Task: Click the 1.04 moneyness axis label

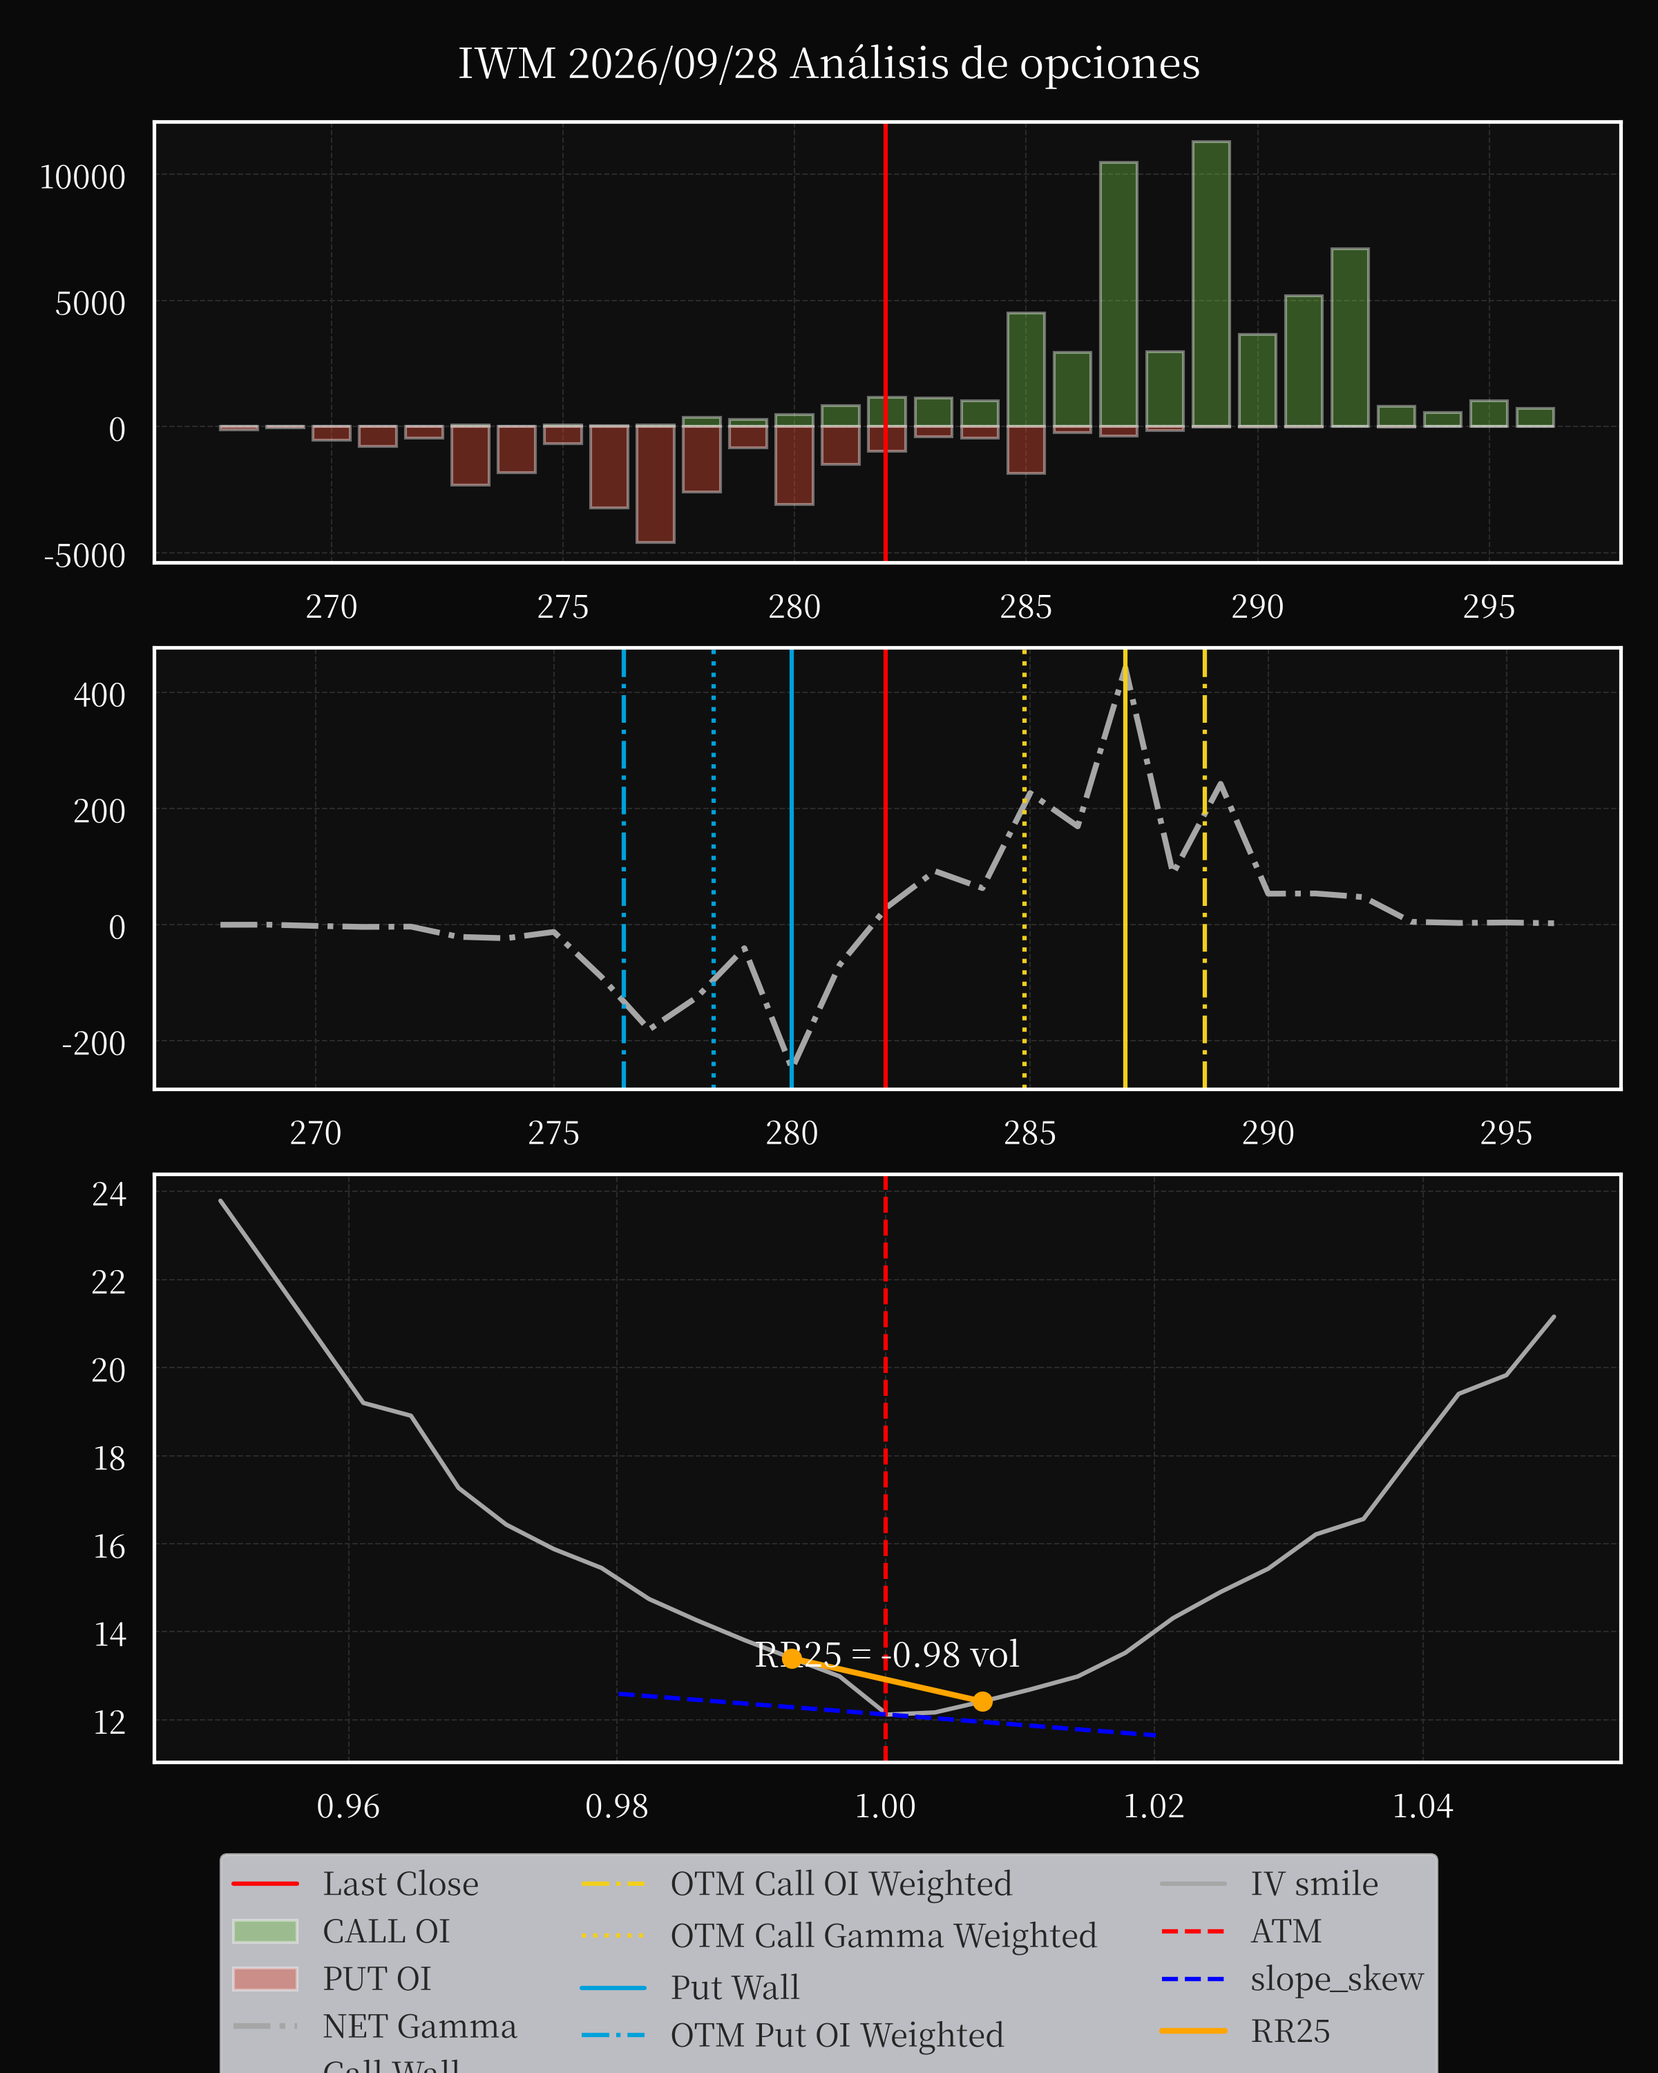Action: click(1422, 1806)
